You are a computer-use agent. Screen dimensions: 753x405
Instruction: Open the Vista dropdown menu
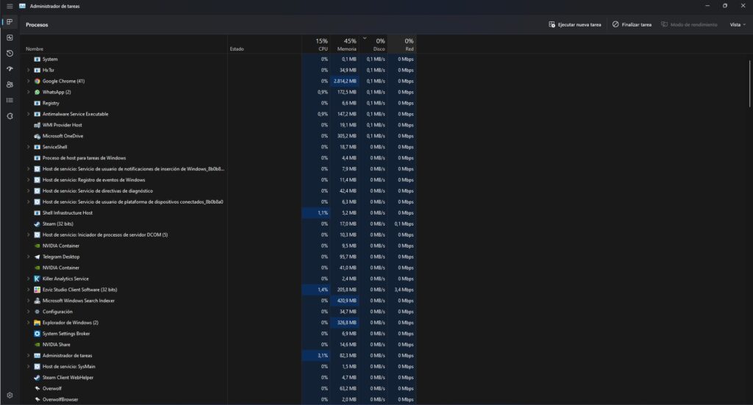737,24
